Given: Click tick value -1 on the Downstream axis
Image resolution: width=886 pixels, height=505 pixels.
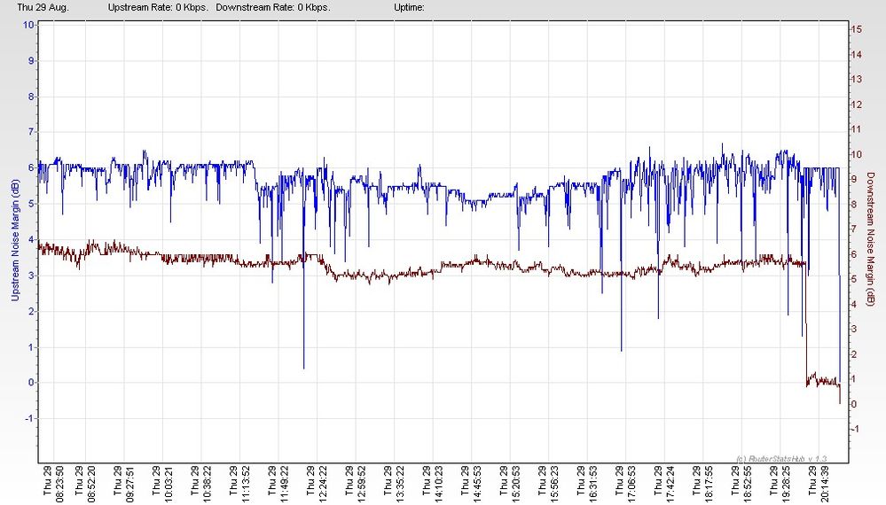Looking at the screenshot, I should tap(856, 430).
